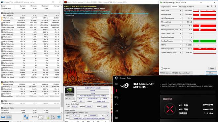Switch to Validation tab in GPU-Z

pyautogui.click(x=191, y=7)
